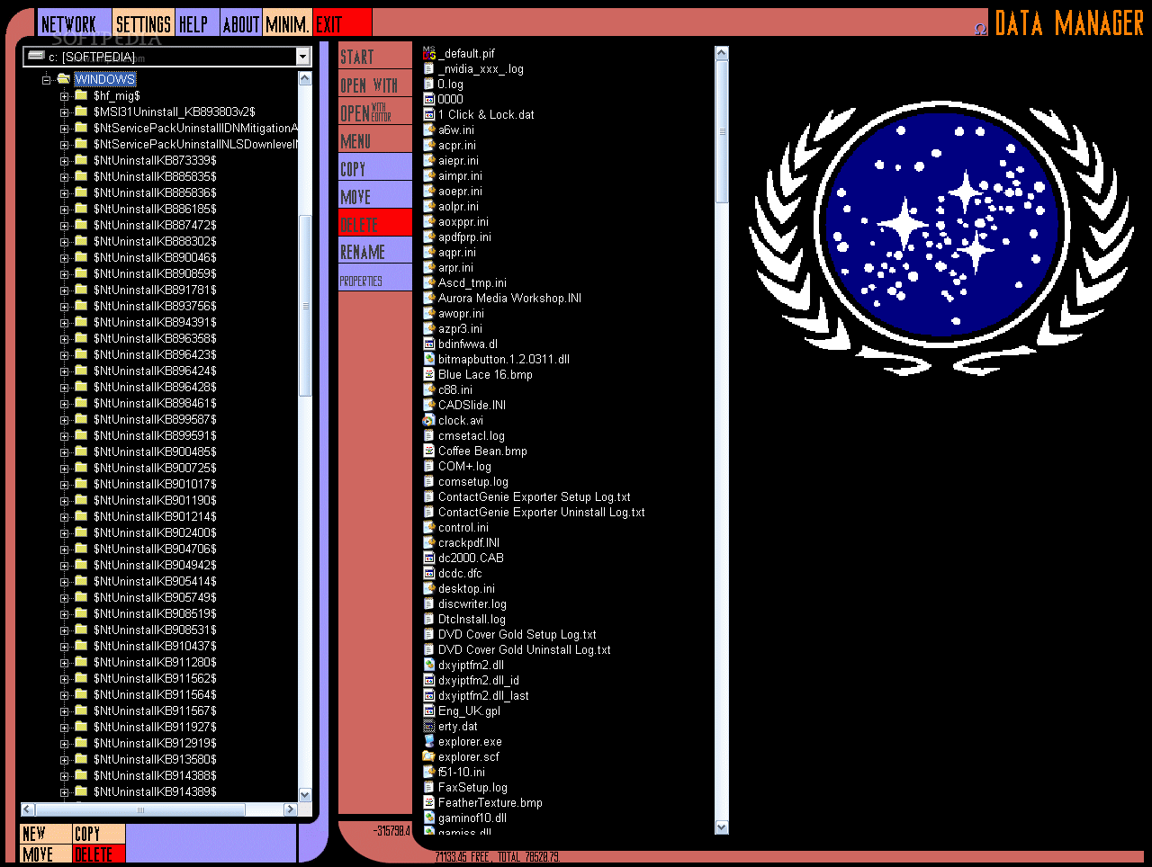Click file list scrollbar down arrow
Viewport: 1152px width, 867px height.
[x=722, y=827]
